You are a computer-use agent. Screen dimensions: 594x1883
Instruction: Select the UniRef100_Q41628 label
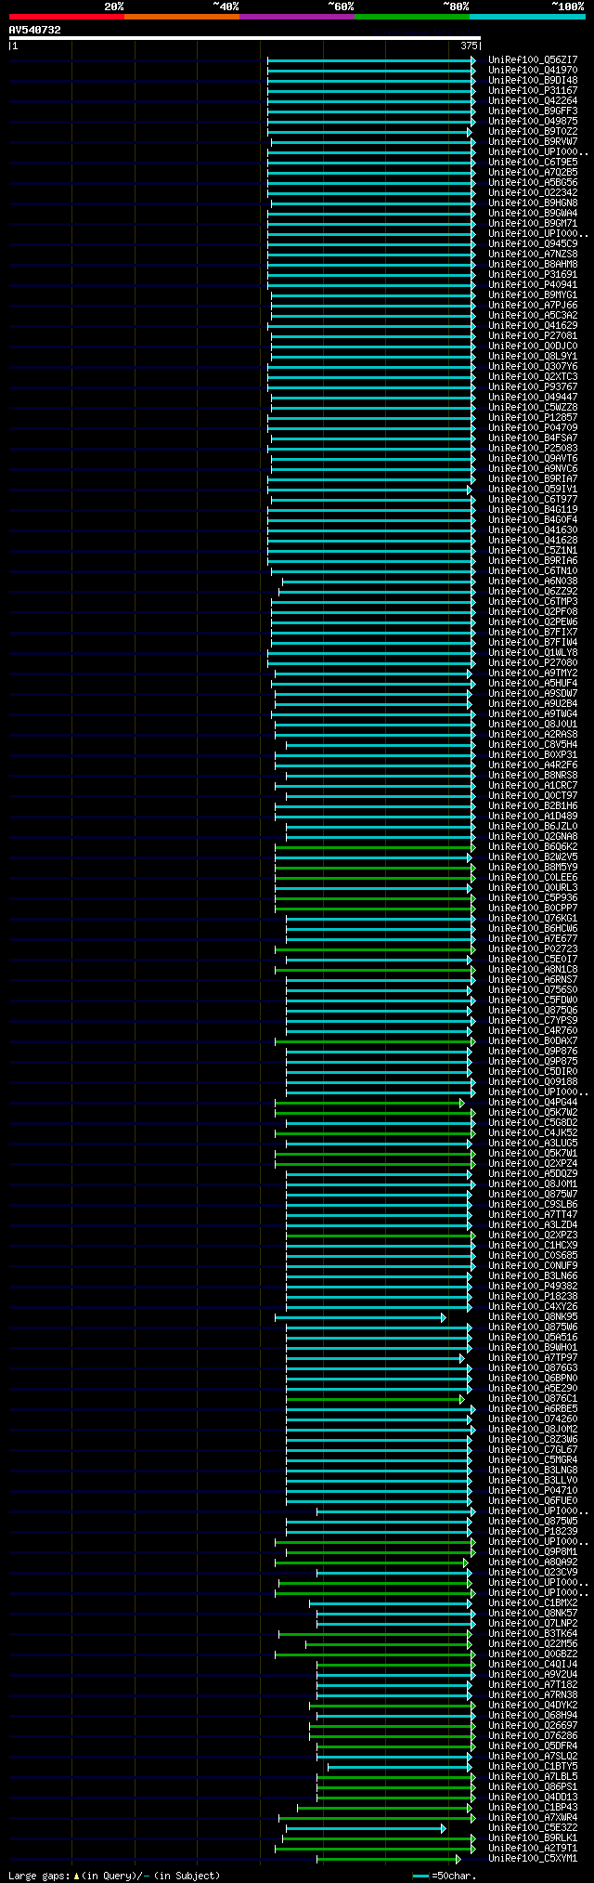(533, 540)
